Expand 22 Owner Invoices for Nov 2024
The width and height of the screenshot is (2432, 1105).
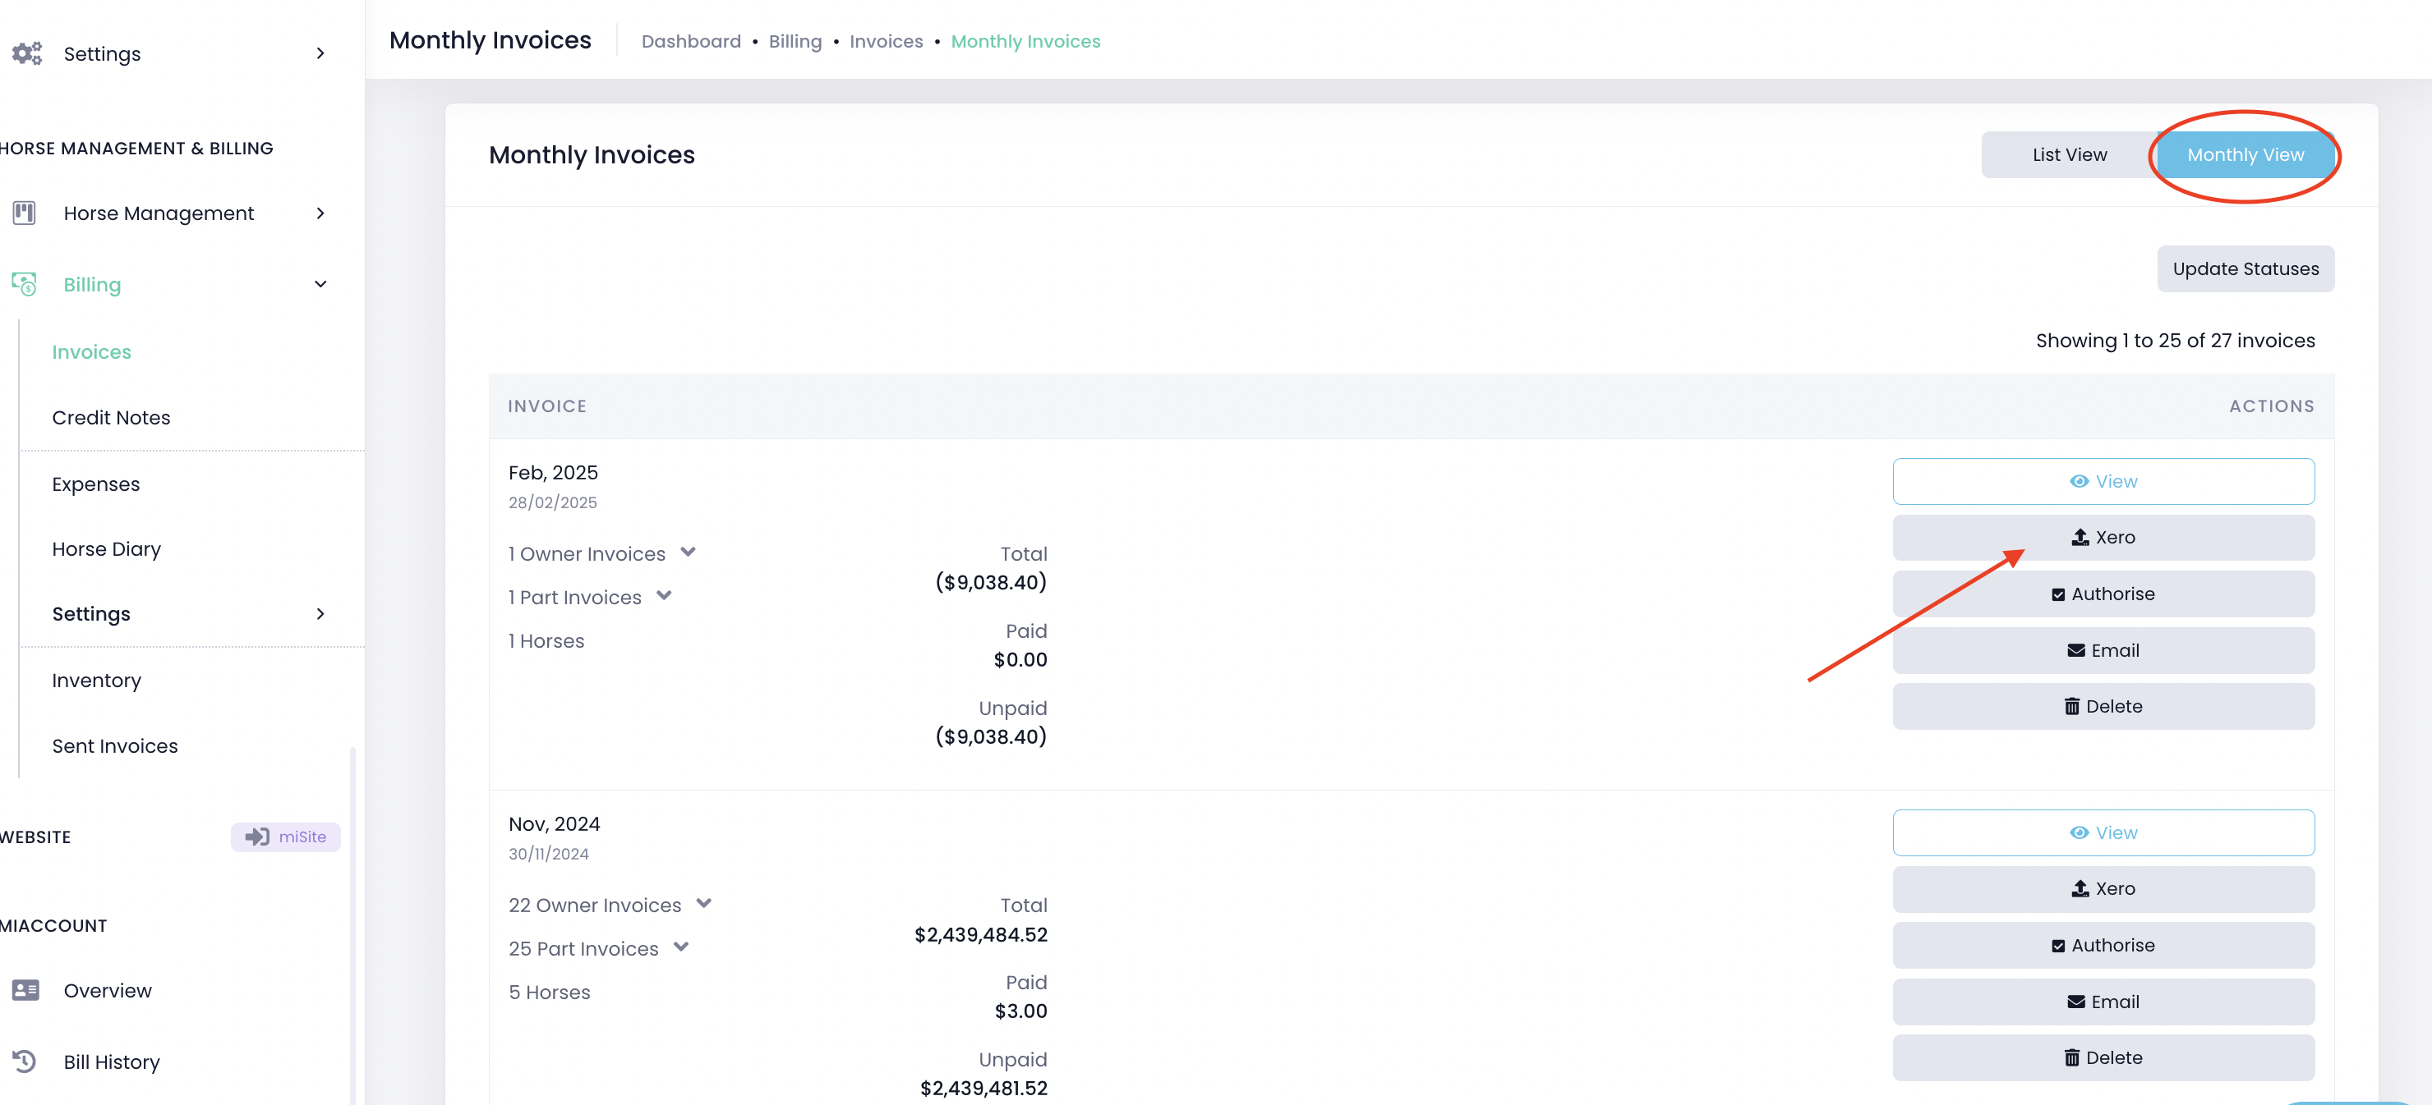click(x=703, y=903)
